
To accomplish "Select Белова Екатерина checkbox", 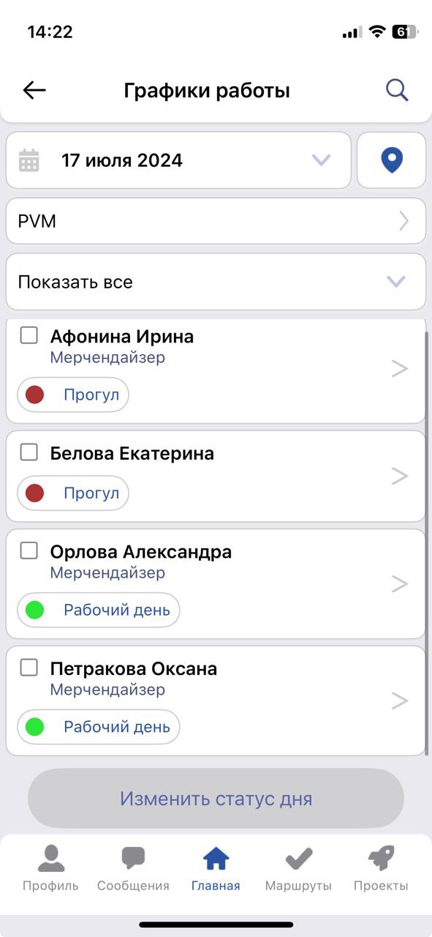I will pyautogui.click(x=29, y=452).
